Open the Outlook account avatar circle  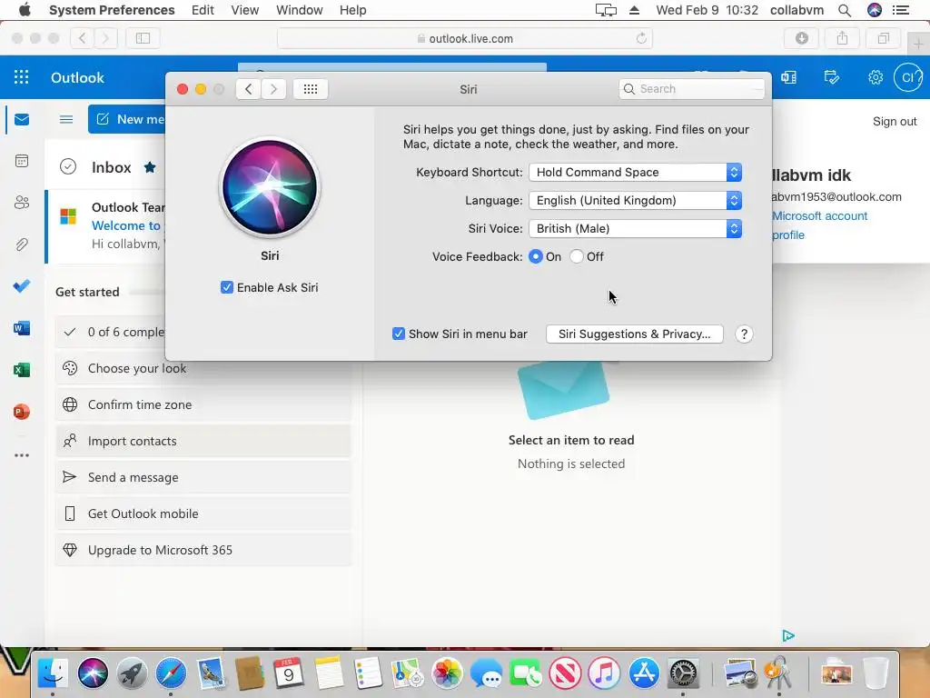[908, 77]
